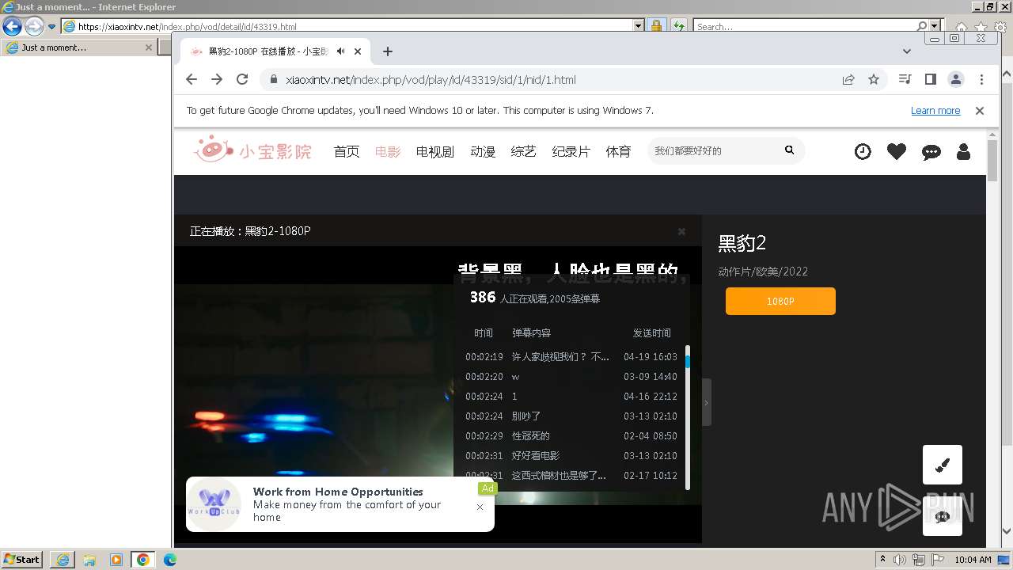Open Internet Explorer's Favorites star
Viewport: 1013px width, 570px height.
(x=981, y=28)
